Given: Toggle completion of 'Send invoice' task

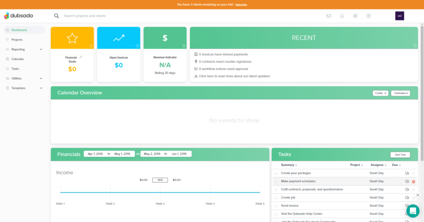Looking at the screenshot, I should pos(276,205).
